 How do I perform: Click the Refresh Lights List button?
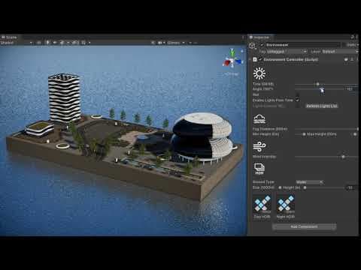tap(322, 106)
